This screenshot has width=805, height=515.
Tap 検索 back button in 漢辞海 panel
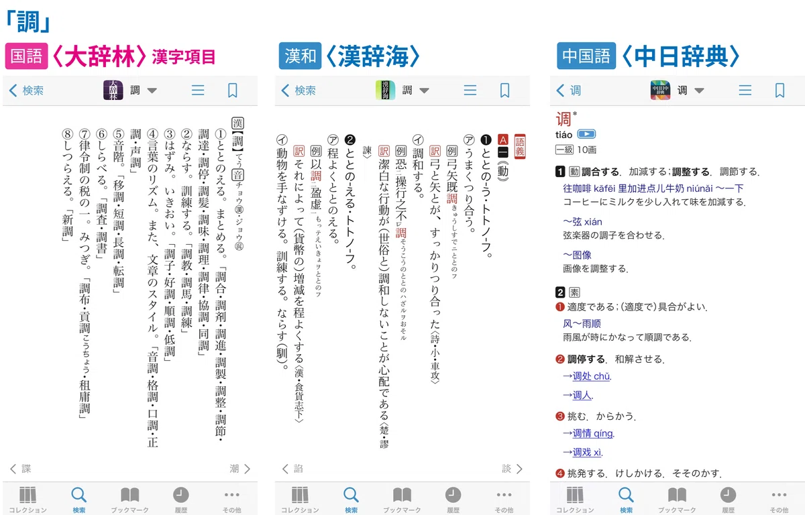point(299,91)
